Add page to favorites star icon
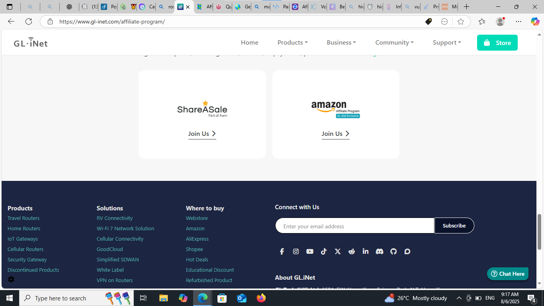 (461, 22)
